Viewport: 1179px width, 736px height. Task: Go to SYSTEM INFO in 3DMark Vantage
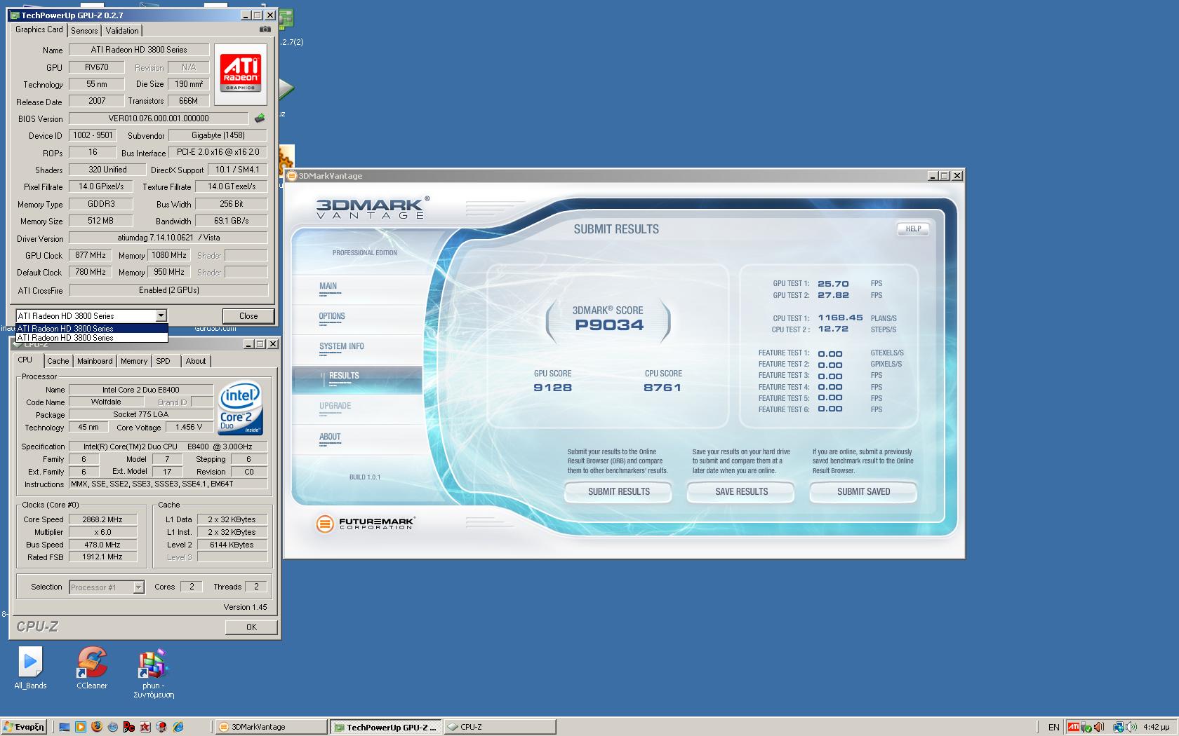pyautogui.click(x=341, y=346)
